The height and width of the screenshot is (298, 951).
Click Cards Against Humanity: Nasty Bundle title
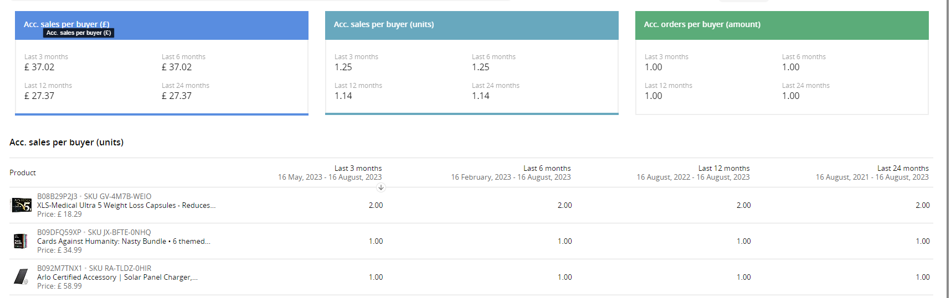pos(124,241)
